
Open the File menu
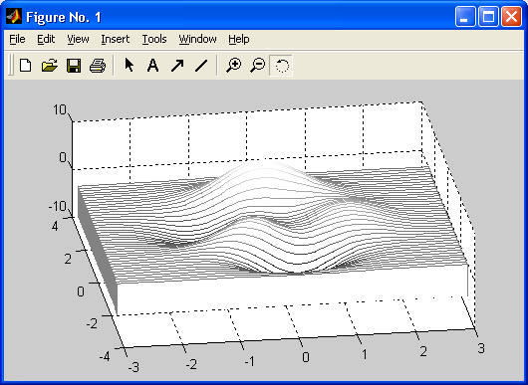pos(17,40)
